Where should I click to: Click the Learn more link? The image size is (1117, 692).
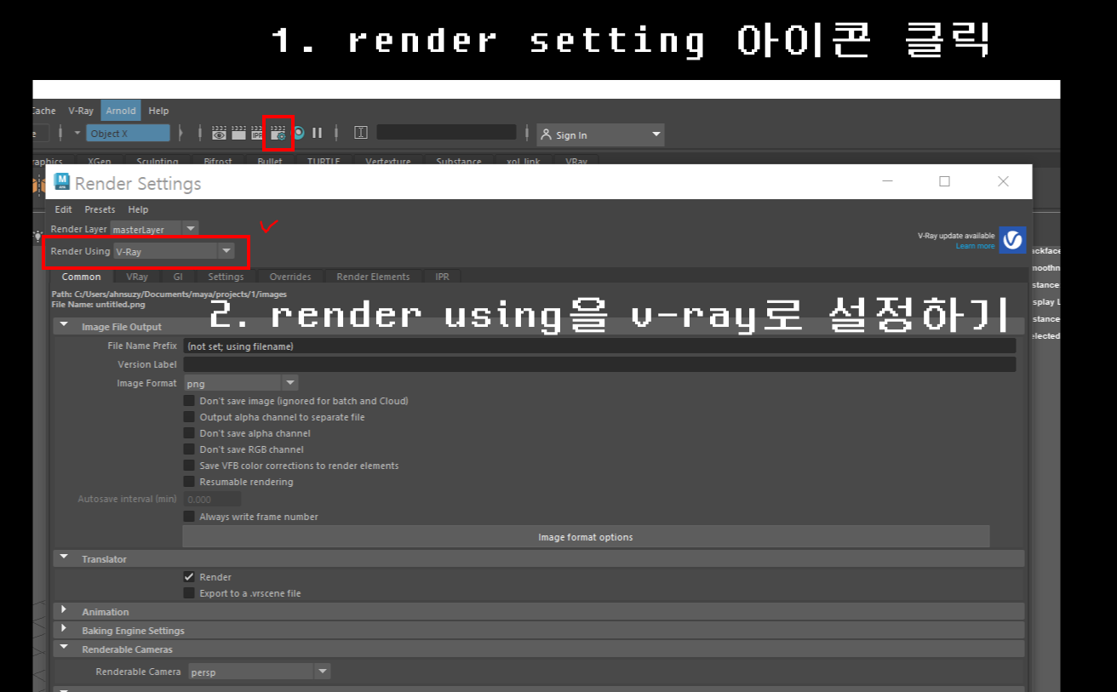pos(975,246)
